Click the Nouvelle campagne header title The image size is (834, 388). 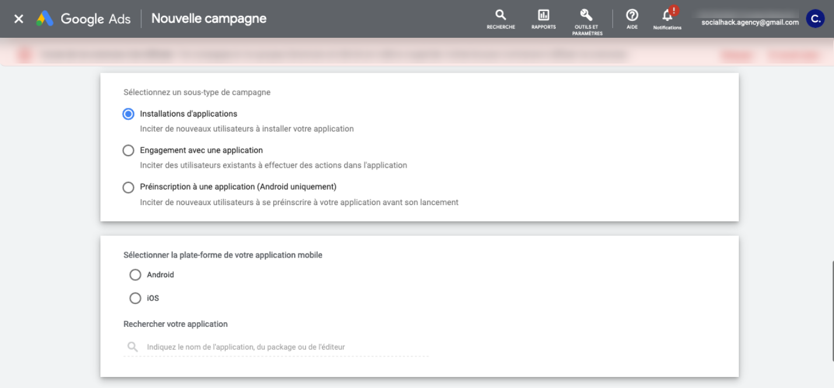(208, 18)
